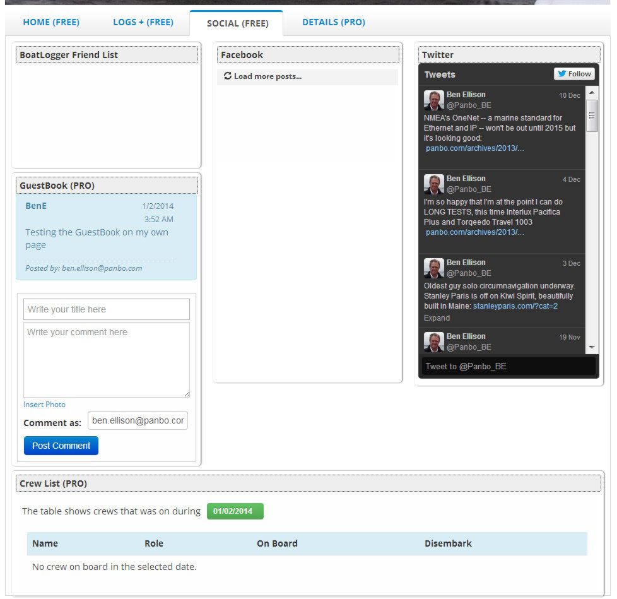Click Ben Ellison's avatar on the 4 Dec tweet
Viewport: 617px width, 599px height.
(433, 184)
